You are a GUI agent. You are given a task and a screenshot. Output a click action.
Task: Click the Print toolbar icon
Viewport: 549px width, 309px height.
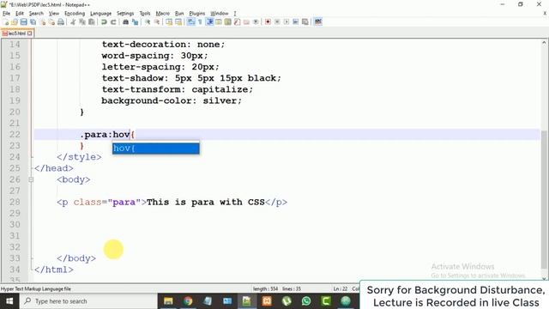point(61,22)
